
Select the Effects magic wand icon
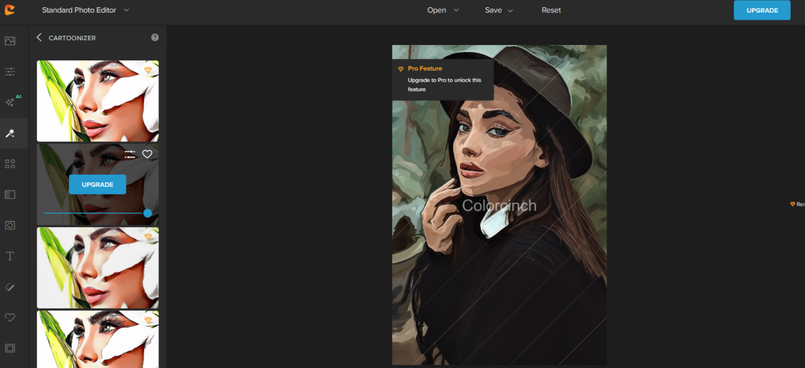click(x=10, y=133)
